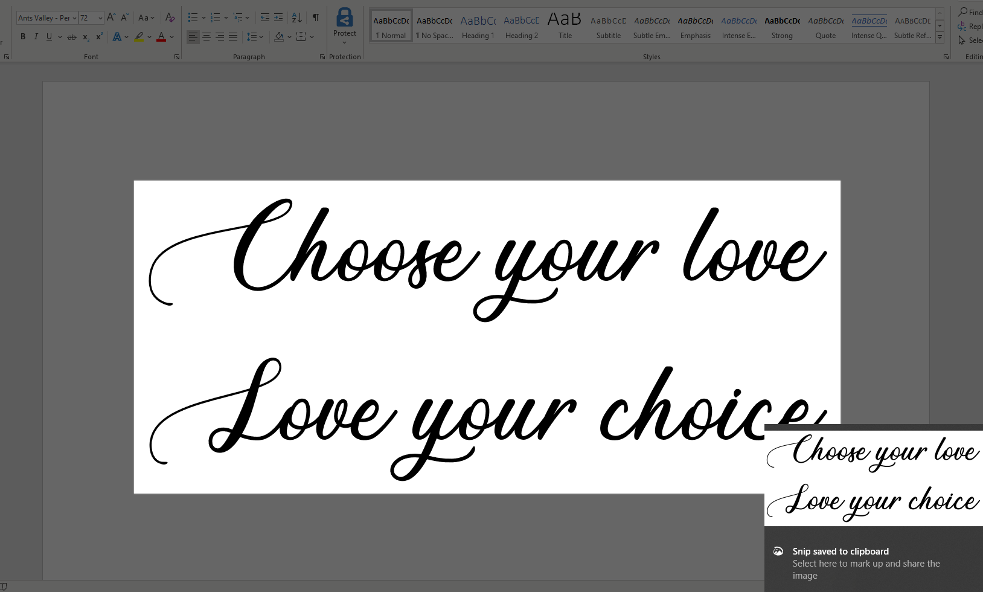
Task: Increase the paragraph indent
Action: click(278, 18)
